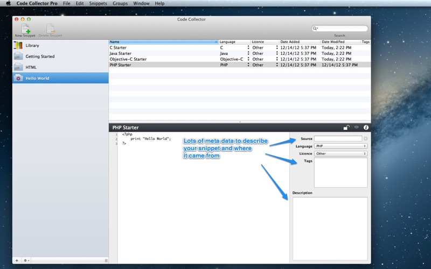Click the go-to-source arrow beside Source field
431x269 pixels.
click(366, 139)
